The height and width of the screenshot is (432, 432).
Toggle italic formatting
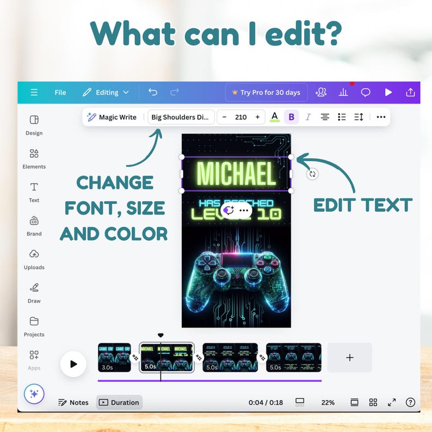308,117
